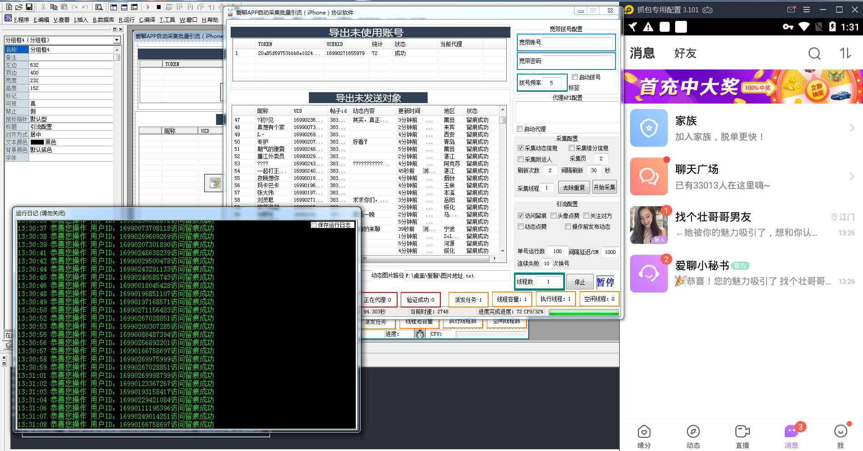Open the V.查看 menu
Image resolution: width=863 pixels, height=451 pixels.
[61, 20]
